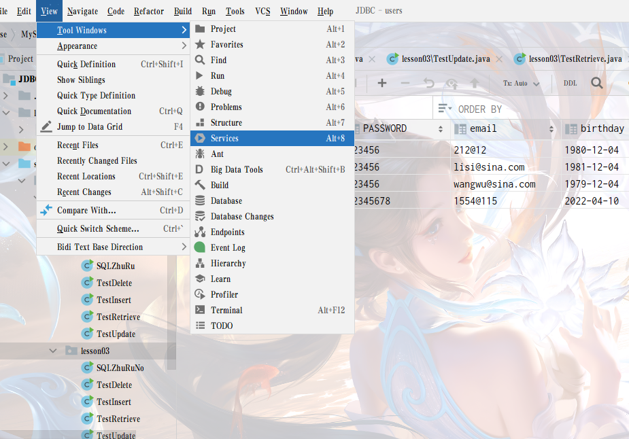This screenshot has height=439, width=629.
Task: Collapse the lesson03 folder in tree
Action: pyautogui.click(x=54, y=351)
